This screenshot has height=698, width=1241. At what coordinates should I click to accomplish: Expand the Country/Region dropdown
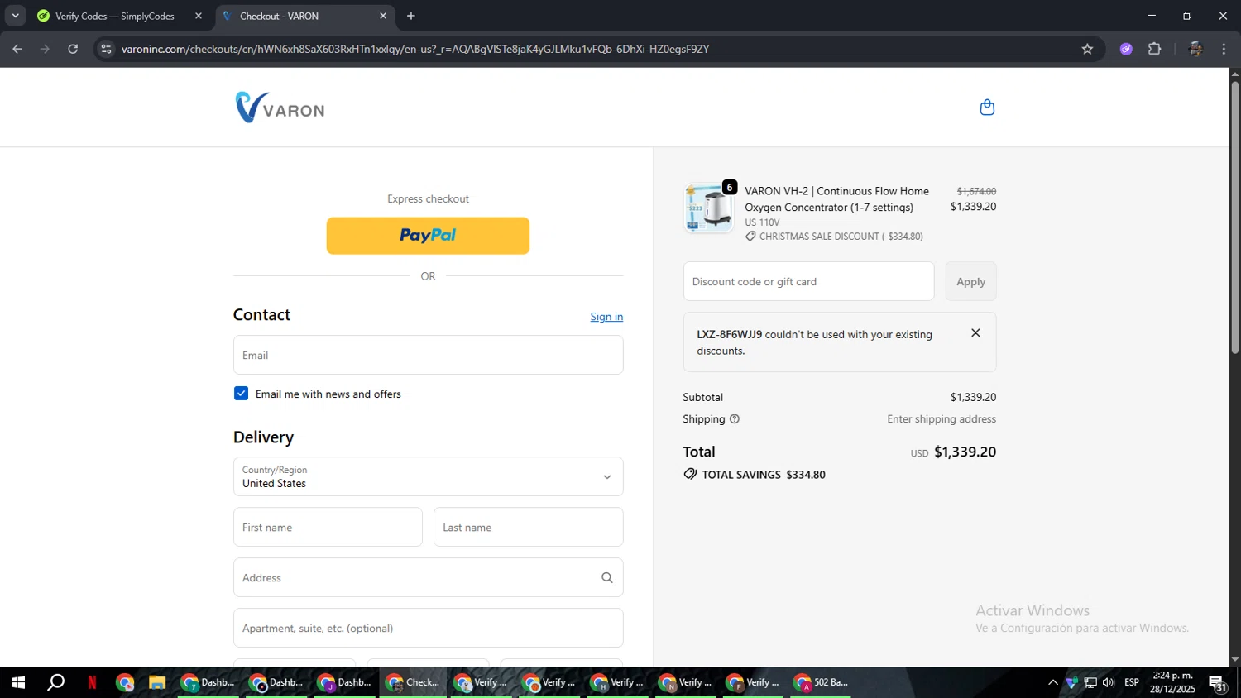point(428,476)
